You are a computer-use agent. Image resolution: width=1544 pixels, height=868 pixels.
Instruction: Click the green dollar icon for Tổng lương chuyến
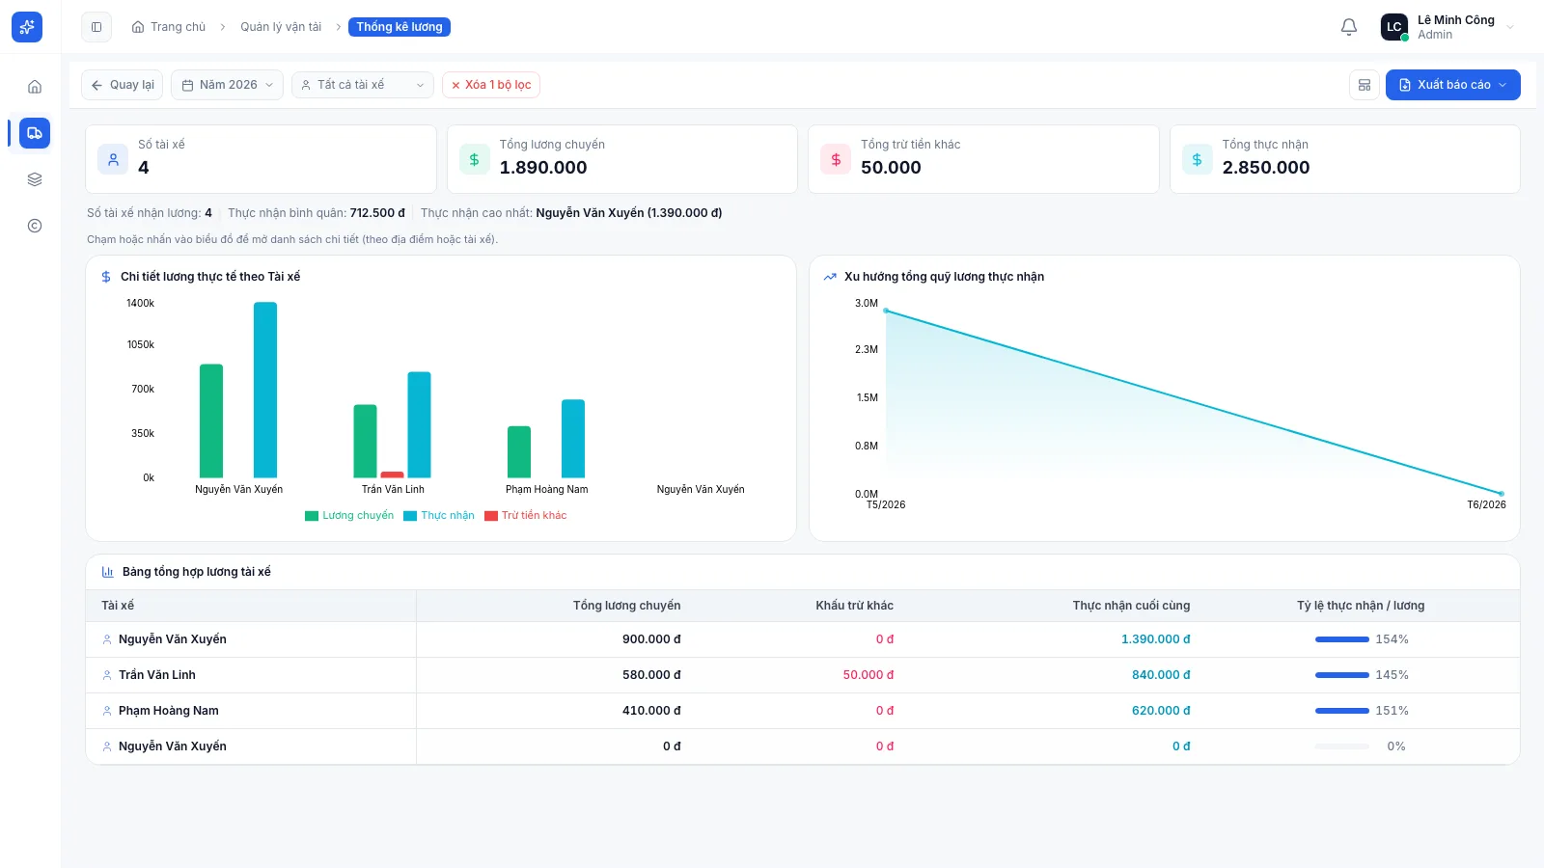coord(474,160)
